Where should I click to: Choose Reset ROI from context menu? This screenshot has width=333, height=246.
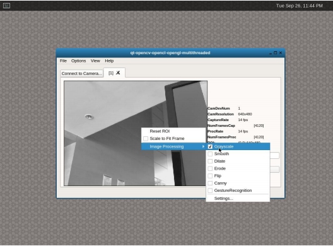tap(173, 131)
